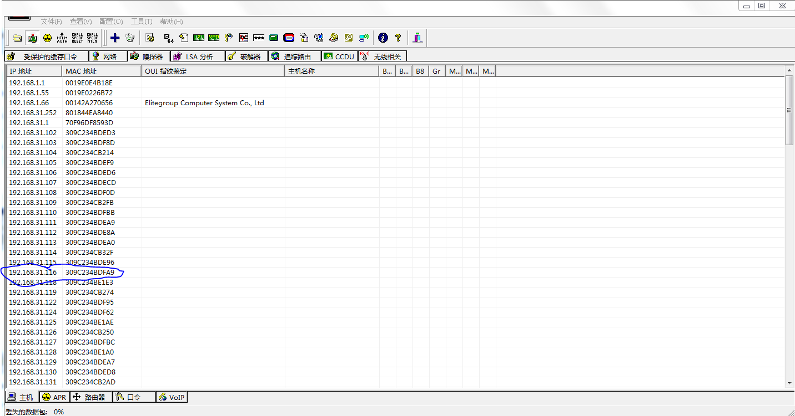Viewport: 795px width, 416px height.
Task: Click the B8 column header
Action: [x=420, y=71]
